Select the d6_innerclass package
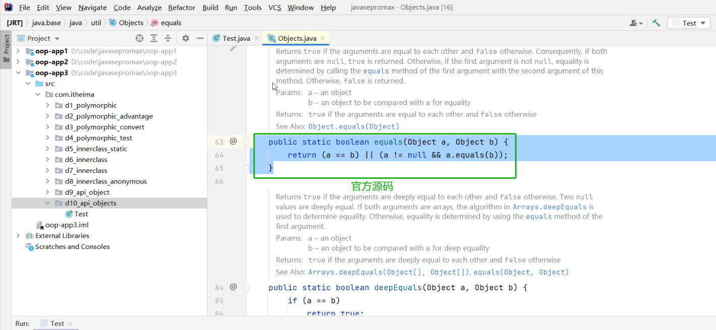The width and height of the screenshot is (716, 330). [x=86, y=159]
